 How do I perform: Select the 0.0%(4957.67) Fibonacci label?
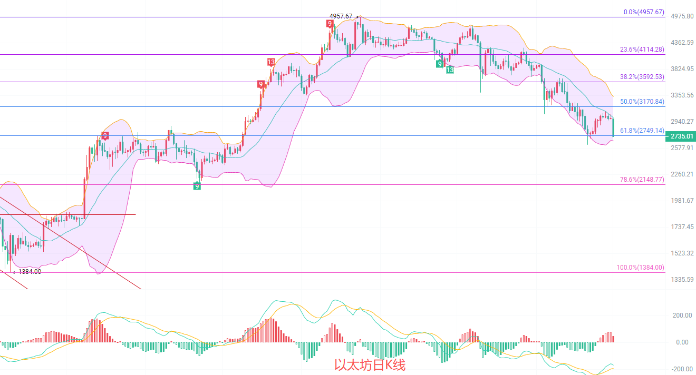[x=643, y=12]
